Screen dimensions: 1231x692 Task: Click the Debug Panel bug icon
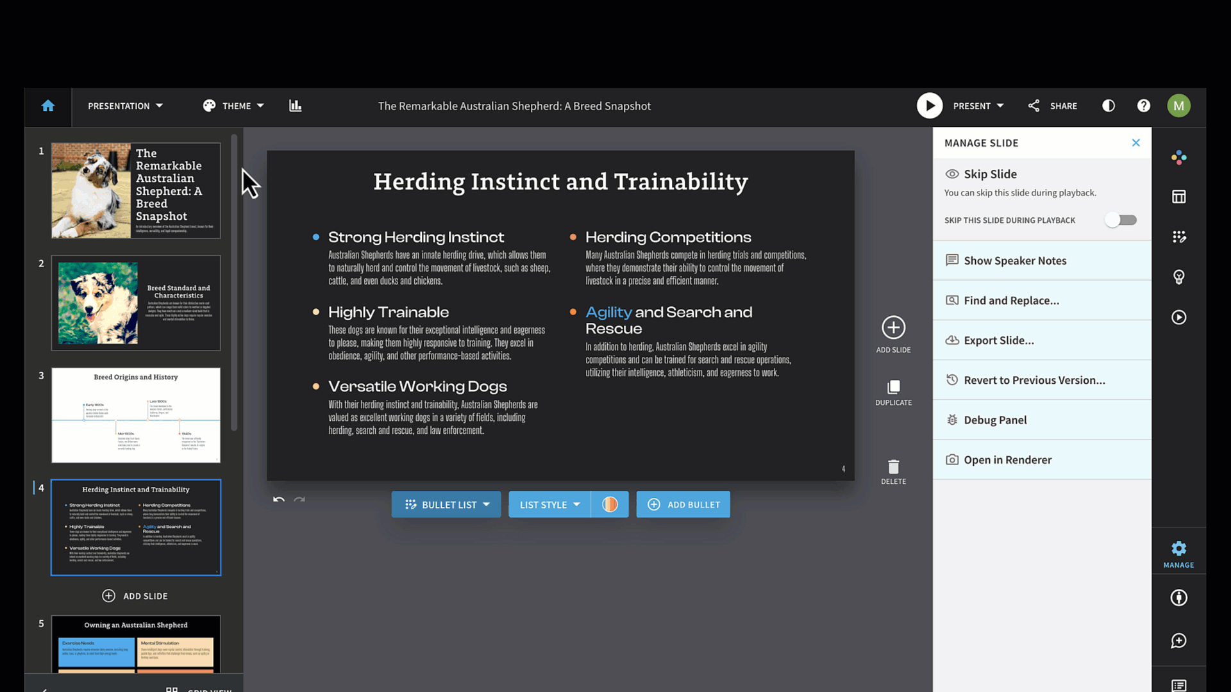[952, 420]
